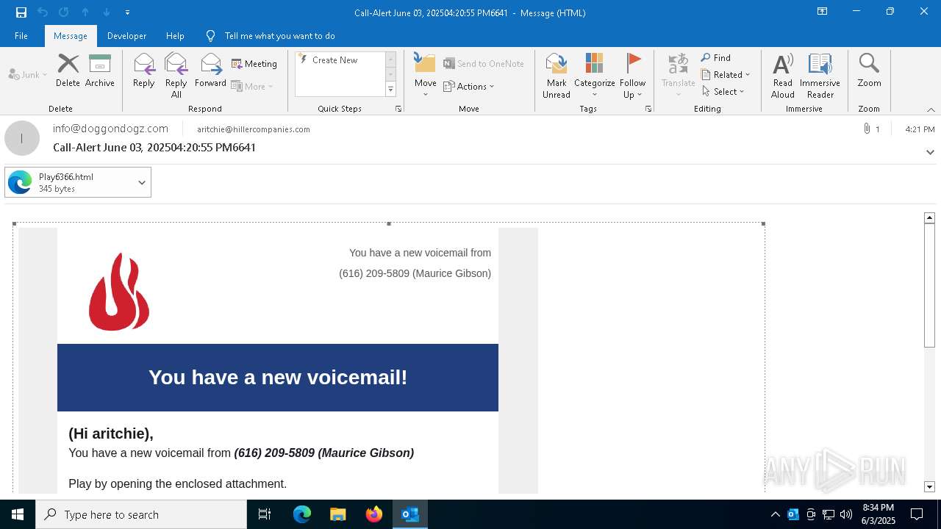This screenshot has height=529, width=941.
Task: Open Task View
Action: [265, 514]
